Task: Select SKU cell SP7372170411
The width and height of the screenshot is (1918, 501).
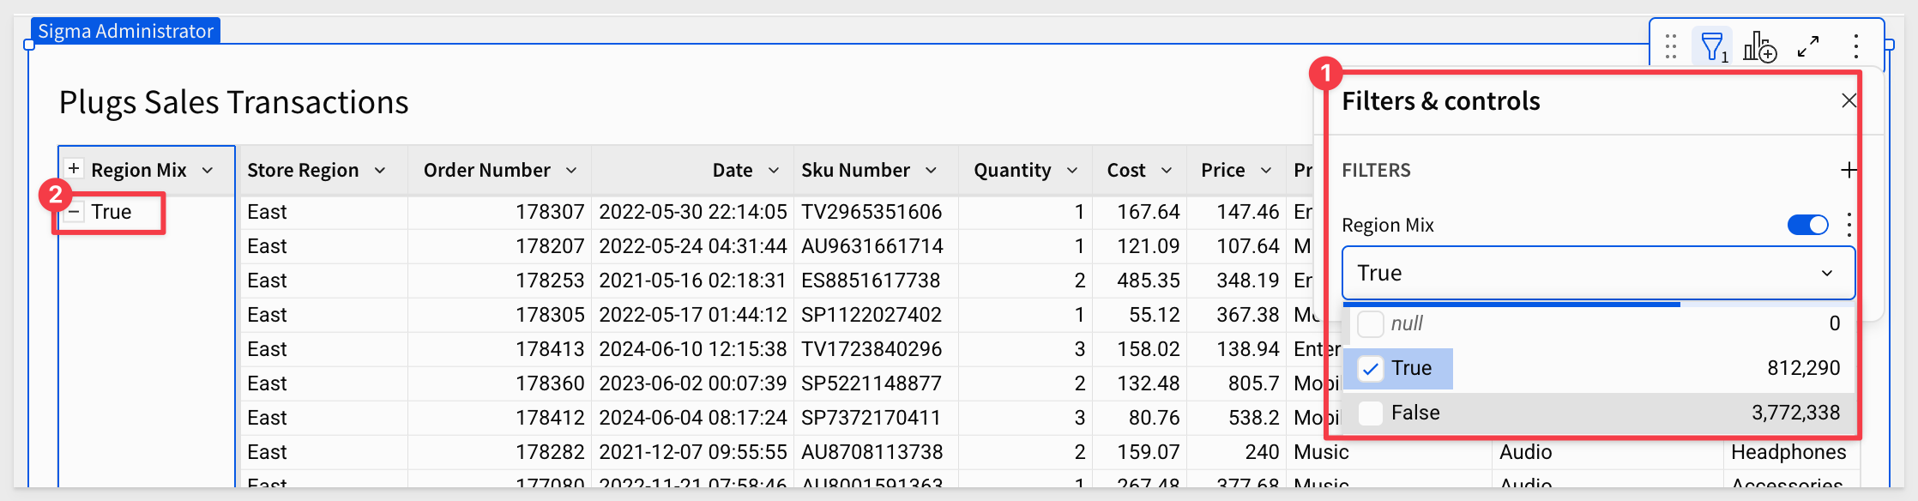Action: tap(871, 418)
